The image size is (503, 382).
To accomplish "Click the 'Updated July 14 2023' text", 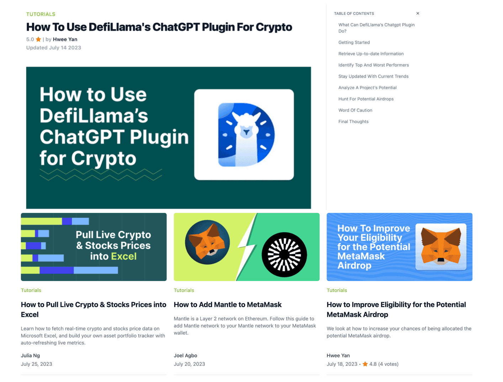I will pyautogui.click(x=54, y=48).
